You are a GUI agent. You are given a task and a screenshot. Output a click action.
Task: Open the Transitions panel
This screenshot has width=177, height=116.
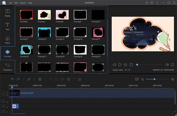(7, 67)
